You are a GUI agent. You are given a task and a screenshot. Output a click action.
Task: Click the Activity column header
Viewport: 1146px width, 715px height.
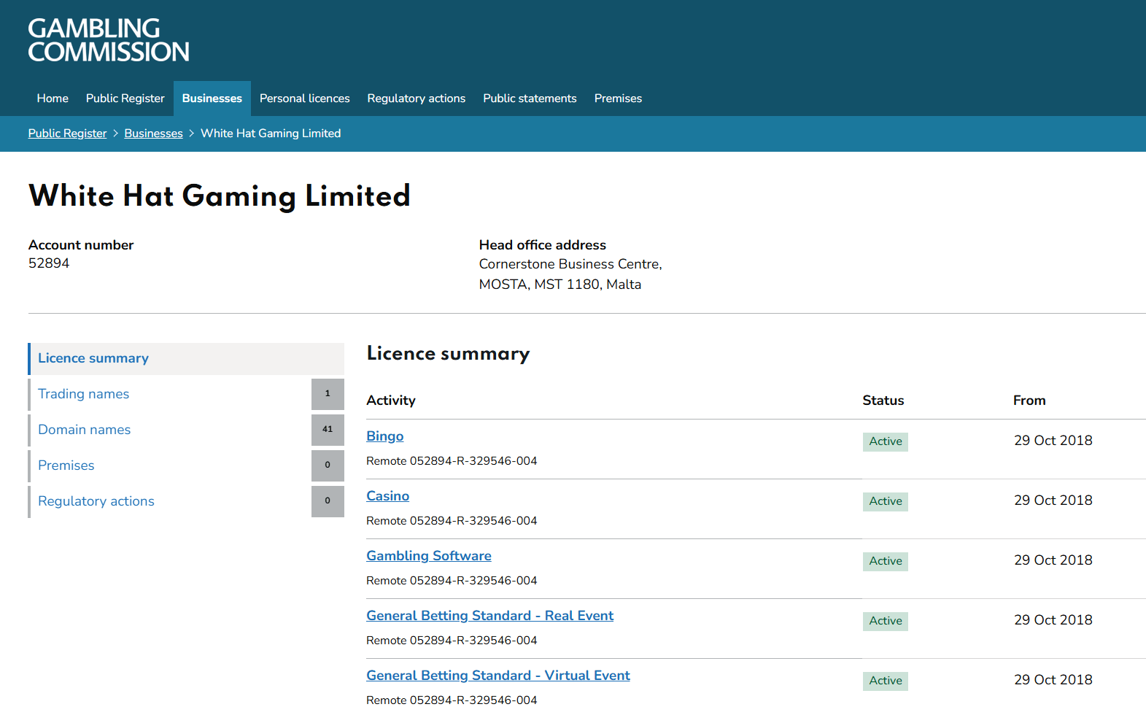(391, 401)
